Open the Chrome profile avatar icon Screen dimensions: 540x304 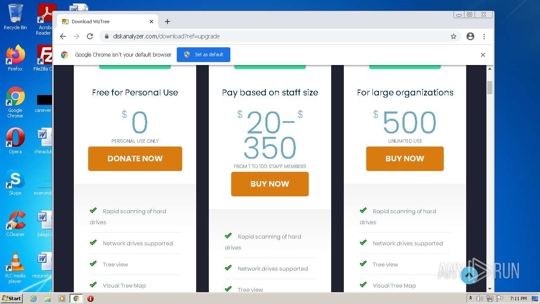(x=470, y=36)
